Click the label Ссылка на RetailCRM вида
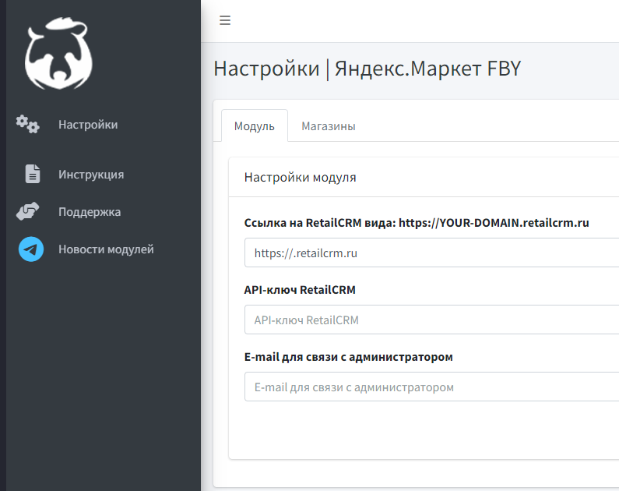 [417, 223]
